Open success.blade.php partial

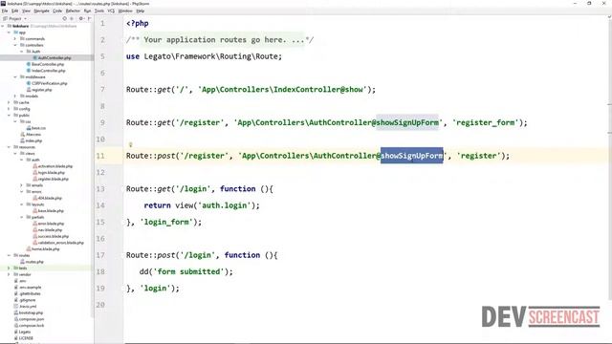coord(51,236)
